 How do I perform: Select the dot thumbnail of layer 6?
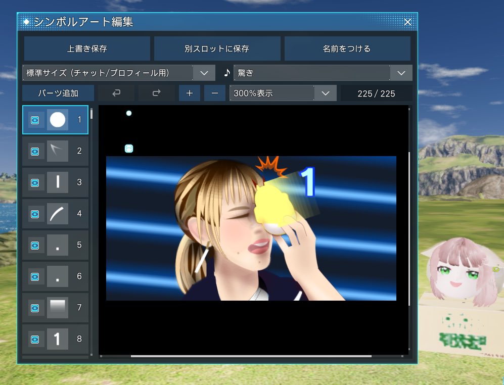coord(58,276)
